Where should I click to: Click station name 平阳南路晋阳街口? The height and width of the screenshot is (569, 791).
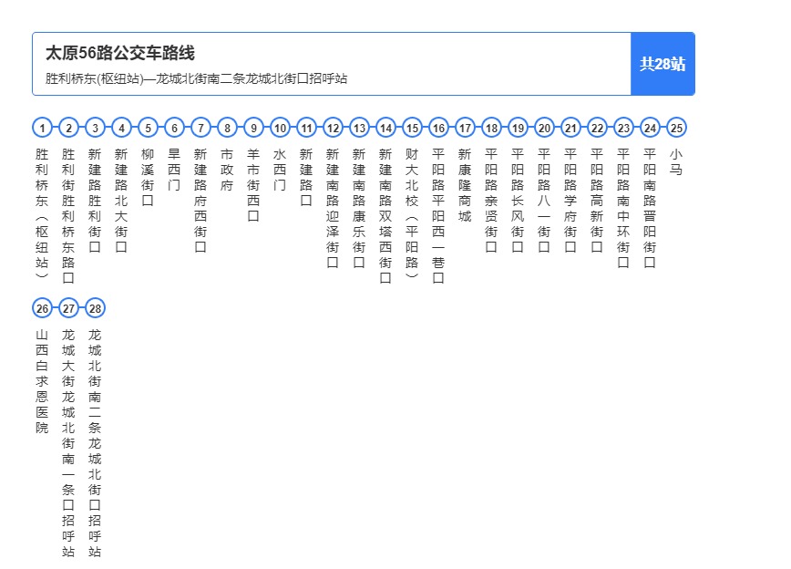649,208
